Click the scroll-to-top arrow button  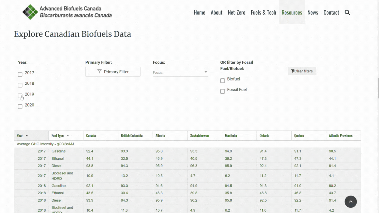click(351, 202)
